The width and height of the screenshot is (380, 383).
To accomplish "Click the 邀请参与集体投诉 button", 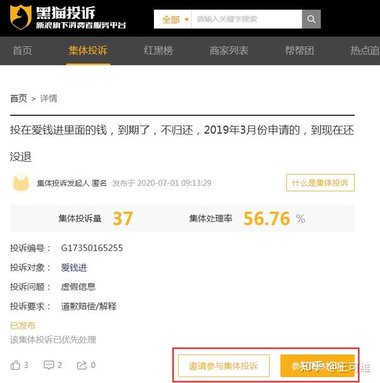I will [x=224, y=366].
